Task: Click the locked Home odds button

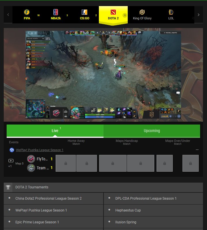Action: [66, 163]
